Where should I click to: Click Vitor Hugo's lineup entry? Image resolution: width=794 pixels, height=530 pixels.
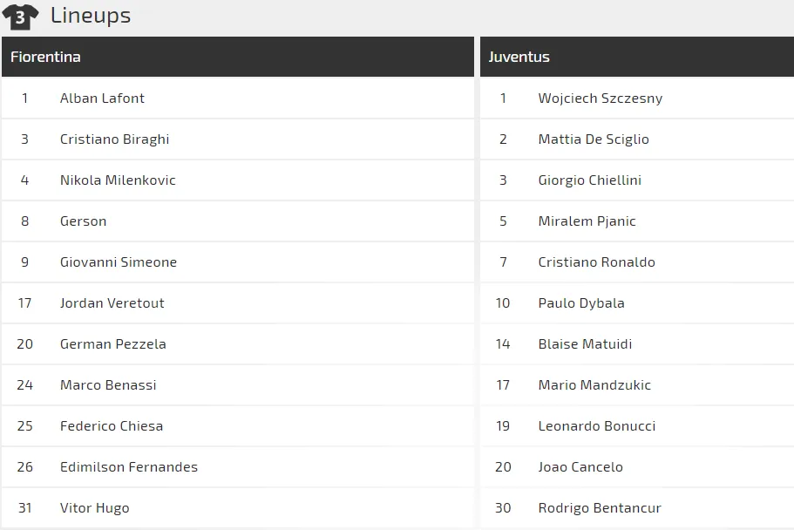pyautogui.click(x=94, y=508)
